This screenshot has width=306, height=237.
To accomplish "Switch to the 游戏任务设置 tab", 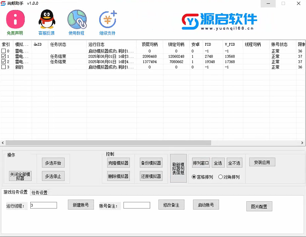I will (16, 192).
